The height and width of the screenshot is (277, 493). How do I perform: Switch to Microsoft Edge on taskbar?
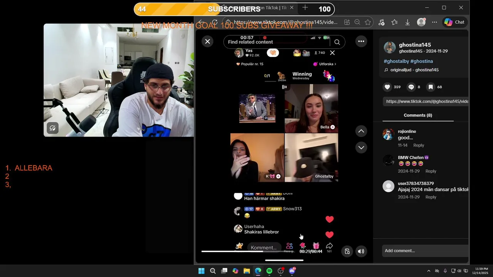click(258, 271)
